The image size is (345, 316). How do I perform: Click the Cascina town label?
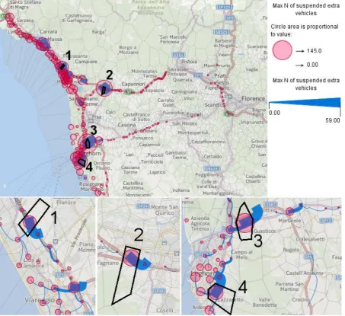[x=126, y=125]
